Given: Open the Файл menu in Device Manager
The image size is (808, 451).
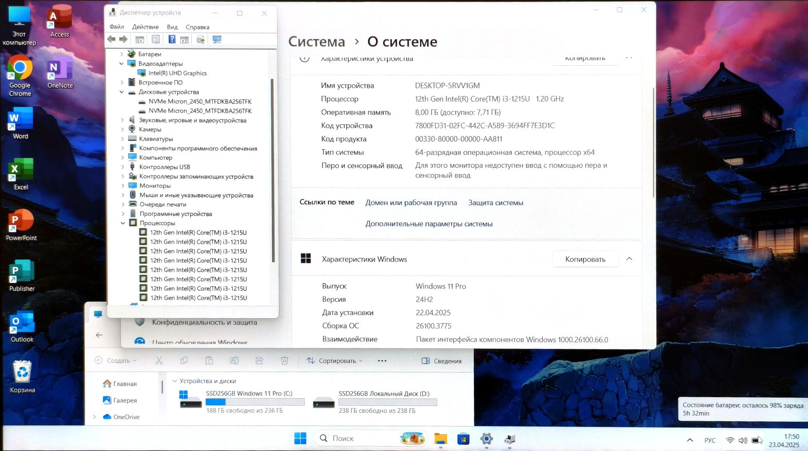Looking at the screenshot, I should (x=117, y=27).
